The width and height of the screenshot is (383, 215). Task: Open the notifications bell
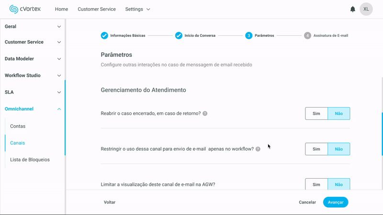[x=353, y=9]
